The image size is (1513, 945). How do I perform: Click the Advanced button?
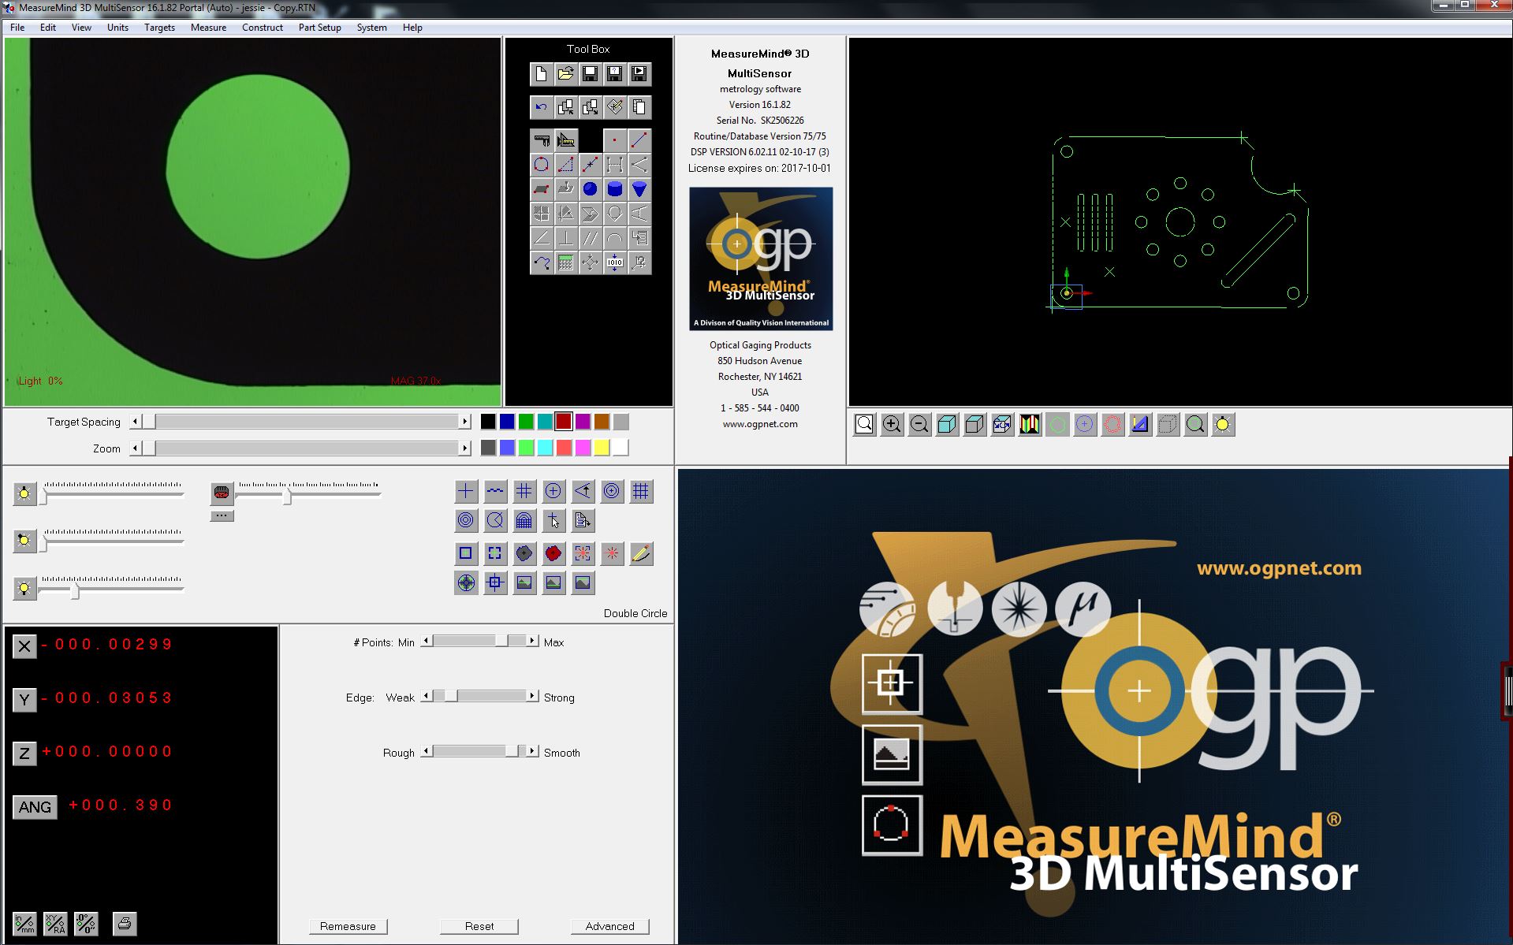coord(609,926)
